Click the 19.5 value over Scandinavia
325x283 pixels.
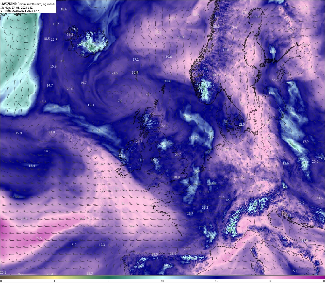(256, 17)
